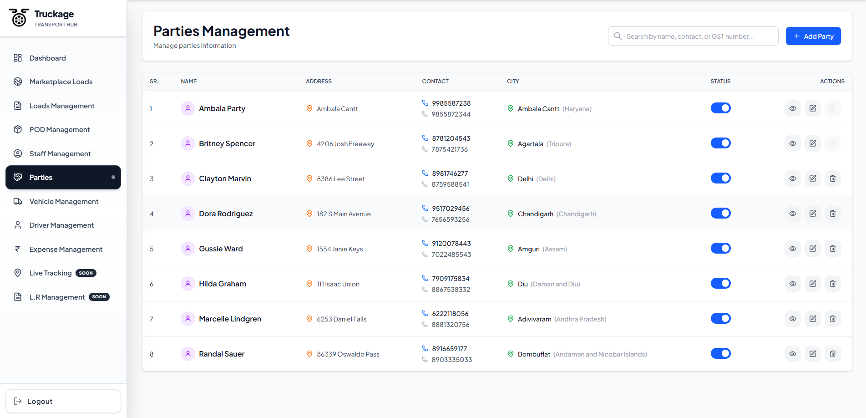Click the address 6253 Daniel Falls
The height and width of the screenshot is (418, 866).
coord(342,319)
